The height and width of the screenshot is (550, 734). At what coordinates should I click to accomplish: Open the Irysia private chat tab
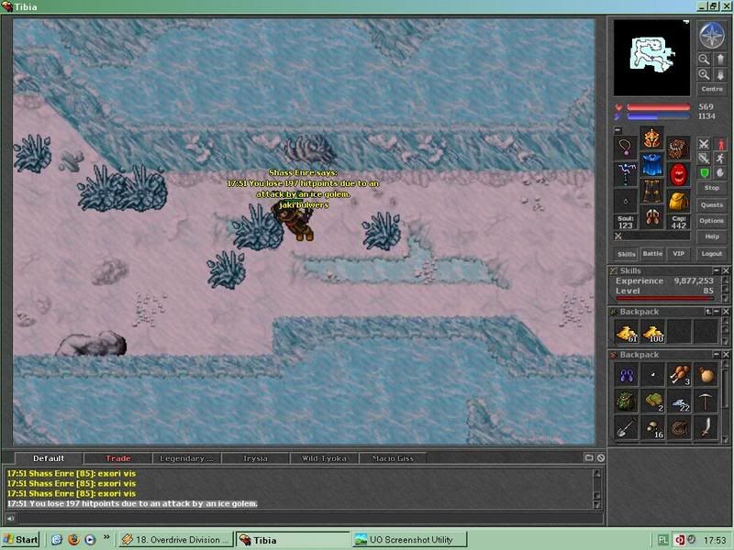pos(255,458)
